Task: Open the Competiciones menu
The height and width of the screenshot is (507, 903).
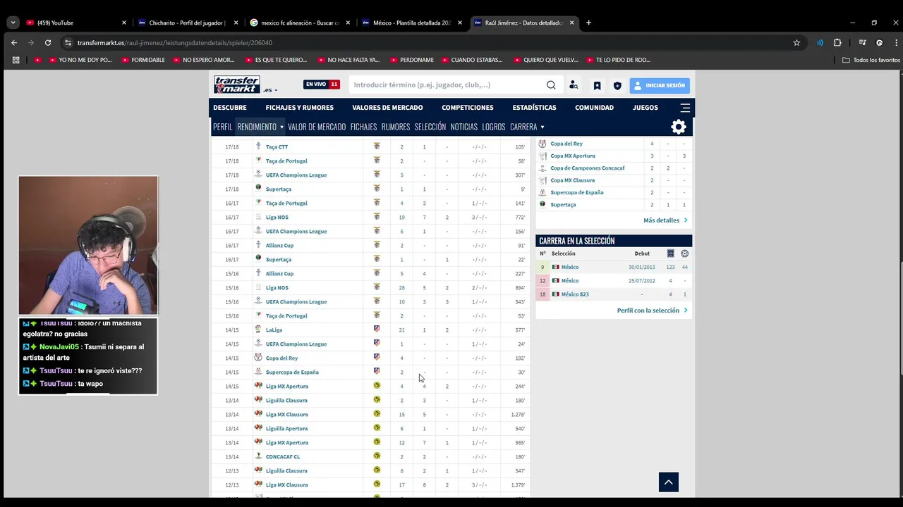Action: pyautogui.click(x=468, y=108)
